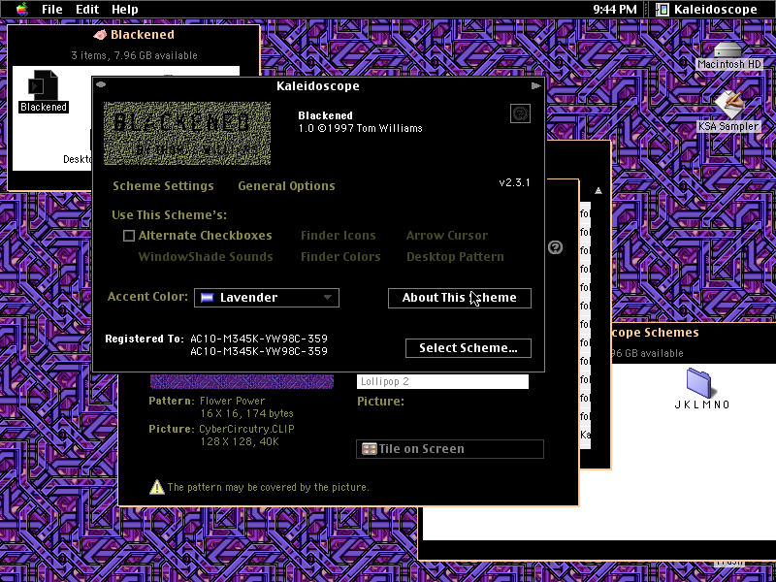Click the "3 items, 7.96 GB available" status text
Image resolution: width=776 pixels, height=582 pixels.
click(134, 55)
